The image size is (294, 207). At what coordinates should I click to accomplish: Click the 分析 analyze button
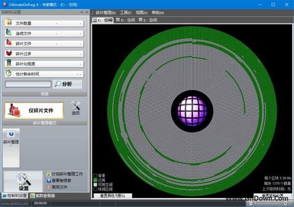(x=67, y=84)
